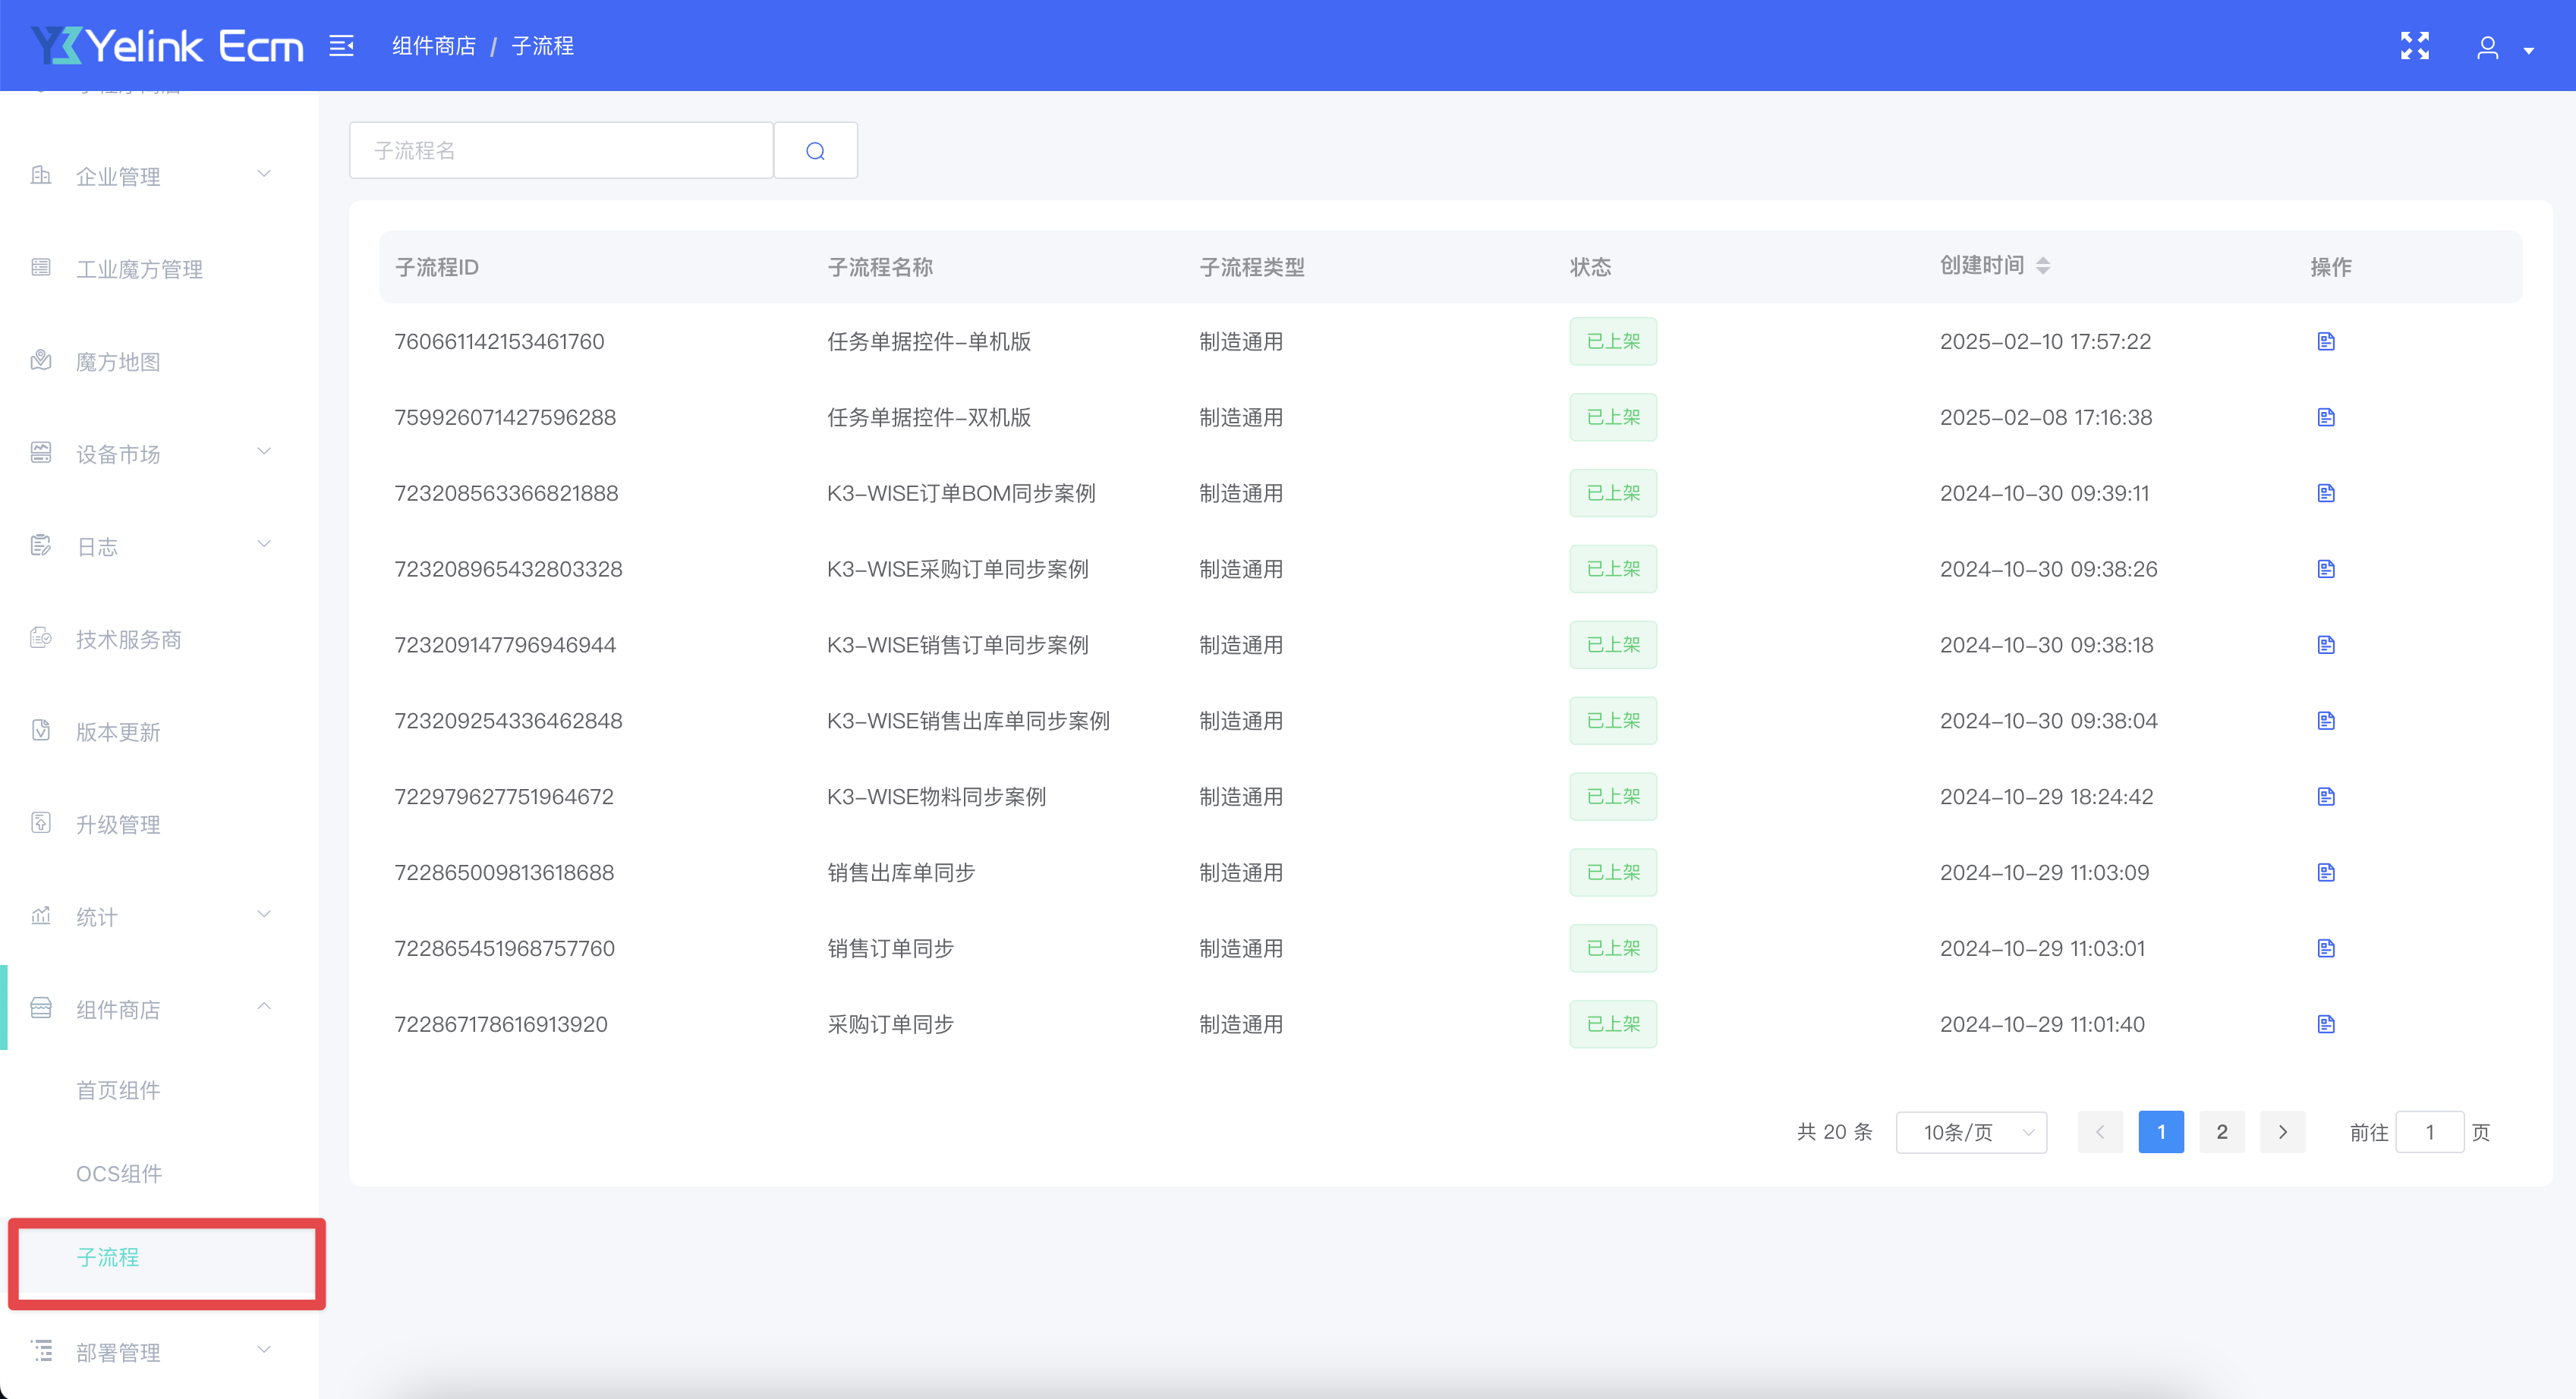Expand the 设备市场 sidebar menu

coord(117,454)
